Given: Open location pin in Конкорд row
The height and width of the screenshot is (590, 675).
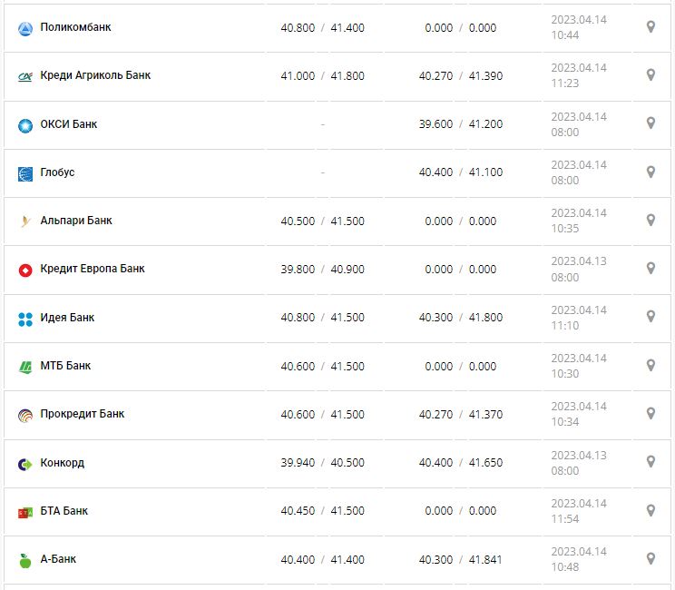Looking at the screenshot, I should coord(651,462).
